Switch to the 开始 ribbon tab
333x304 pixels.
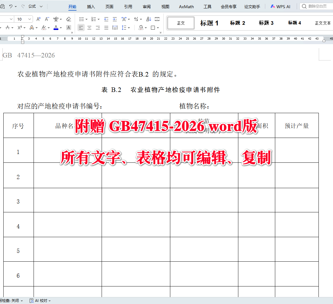[72, 7]
